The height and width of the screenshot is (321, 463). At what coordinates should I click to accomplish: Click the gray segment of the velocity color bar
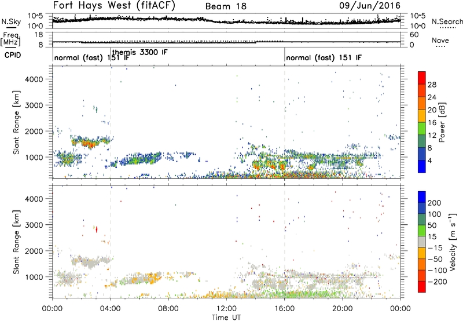(x=422, y=242)
